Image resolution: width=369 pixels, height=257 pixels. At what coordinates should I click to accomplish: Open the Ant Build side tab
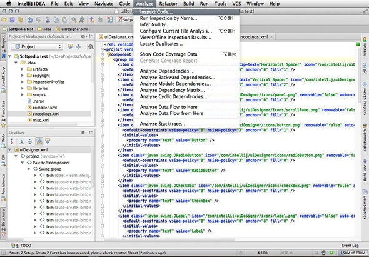tap(365, 170)
